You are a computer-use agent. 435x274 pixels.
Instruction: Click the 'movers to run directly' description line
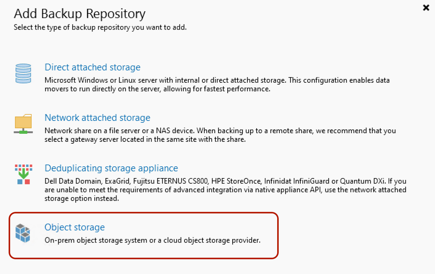tap(157, 89)
